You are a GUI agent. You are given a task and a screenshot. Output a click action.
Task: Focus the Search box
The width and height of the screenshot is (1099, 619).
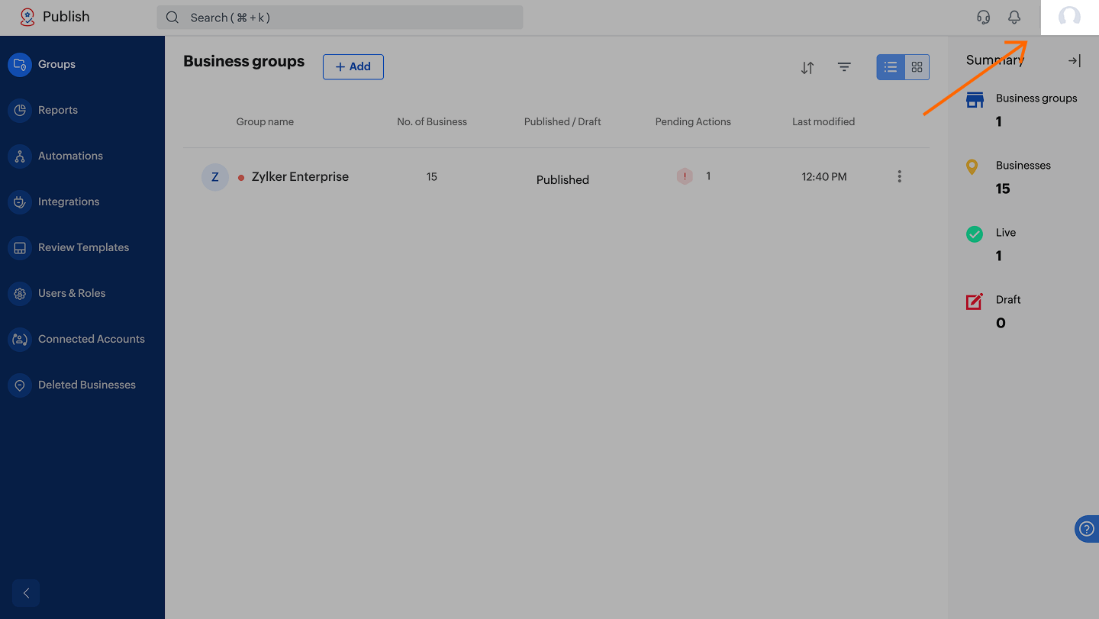pyautogui.click(x=340, y=18)
